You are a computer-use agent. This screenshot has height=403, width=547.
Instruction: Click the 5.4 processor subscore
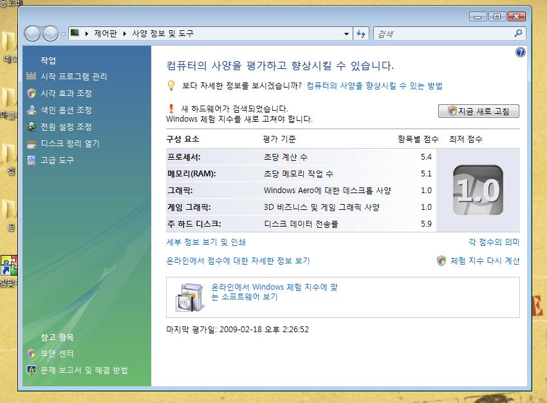pos(426,157)
